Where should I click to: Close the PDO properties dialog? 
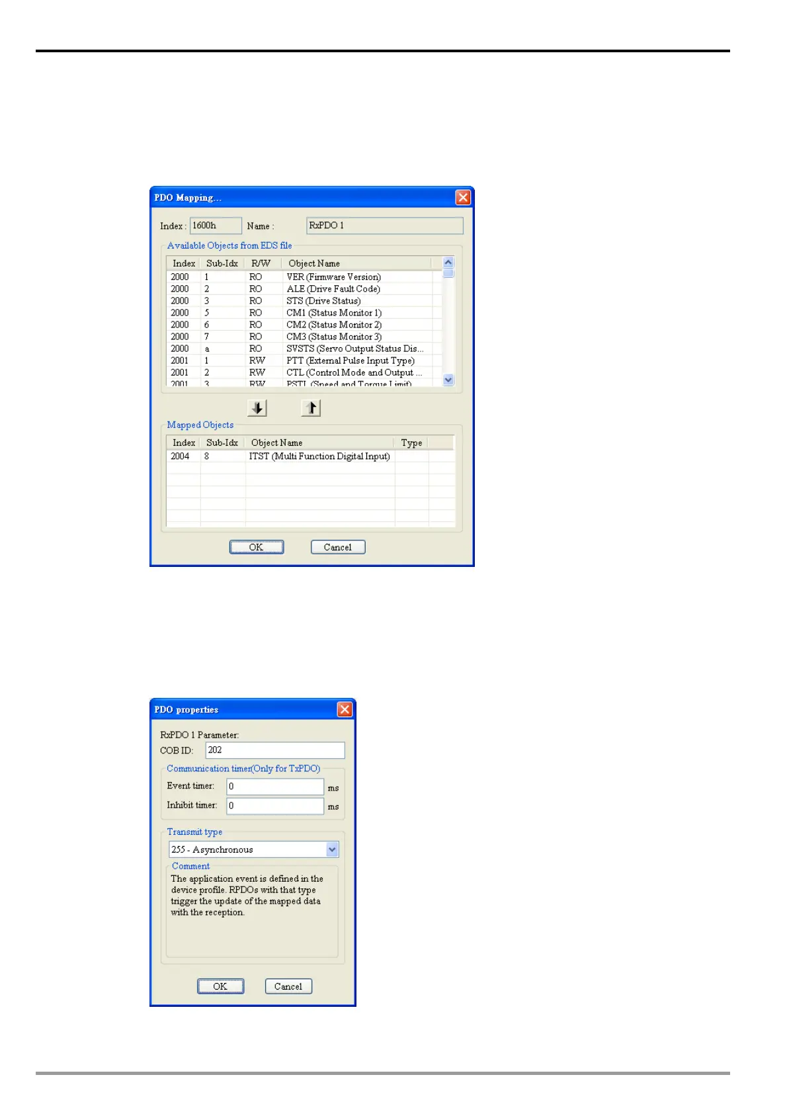point(345,709)
